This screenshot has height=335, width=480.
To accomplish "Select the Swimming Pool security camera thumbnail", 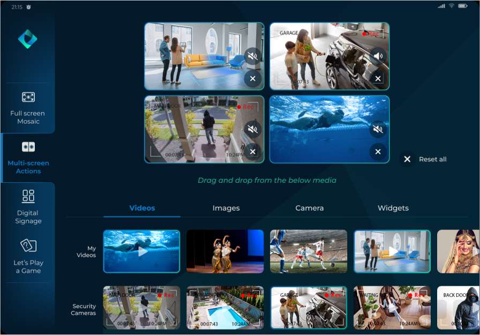I will (225, 308).
